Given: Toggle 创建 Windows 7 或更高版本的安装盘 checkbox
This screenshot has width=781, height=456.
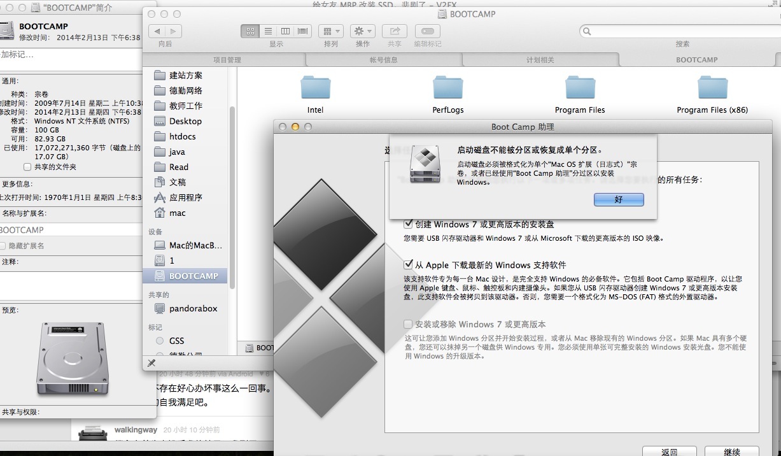Looking at the screenshot, I should (408, 224).
